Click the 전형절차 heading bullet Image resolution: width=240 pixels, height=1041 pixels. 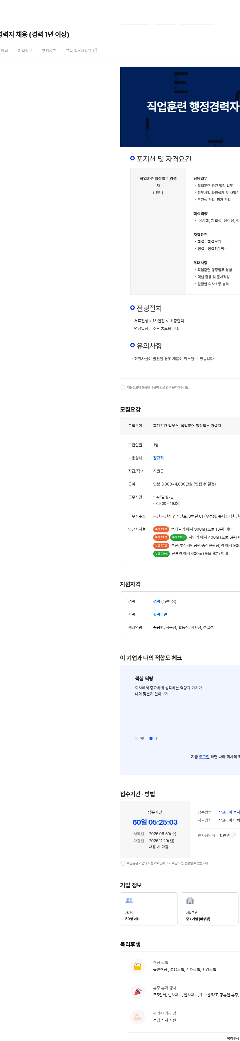click(132, 308)
